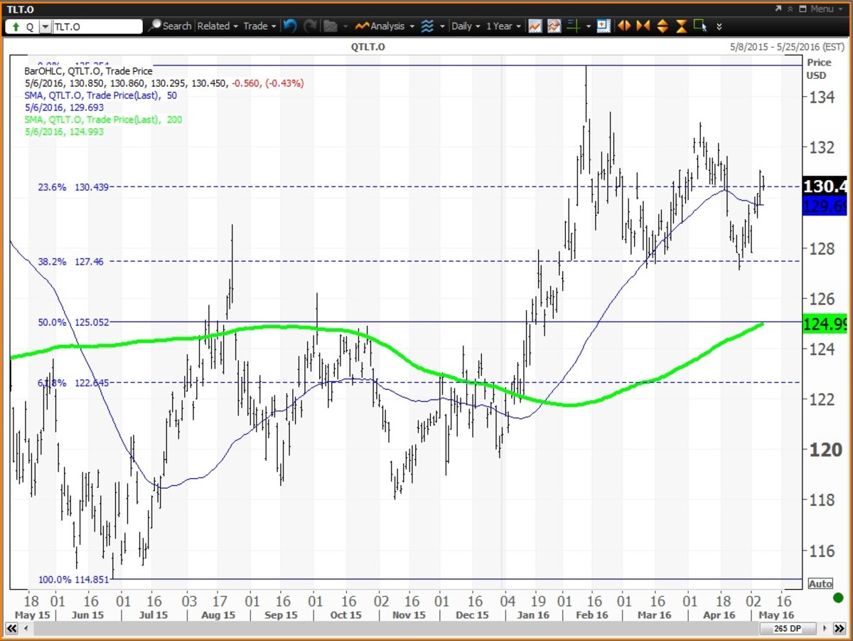853x641 pixels.
Task: Undo the last chart action
Action: pyautogui.click(x=289, y=26)
